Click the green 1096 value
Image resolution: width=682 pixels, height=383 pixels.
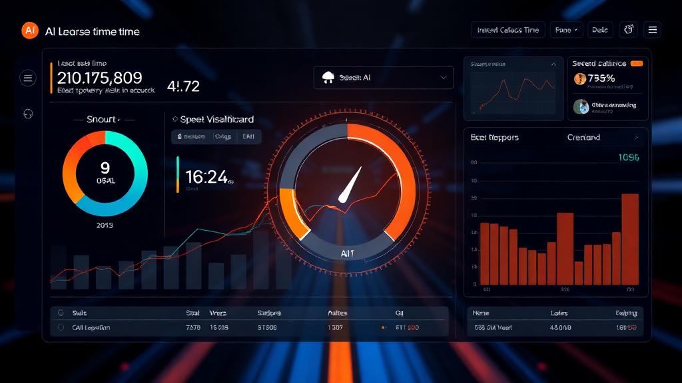(629, 157)
